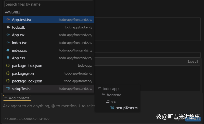Click the Save all link
This screenshot has width=204, height=124.
coord(193,61)
